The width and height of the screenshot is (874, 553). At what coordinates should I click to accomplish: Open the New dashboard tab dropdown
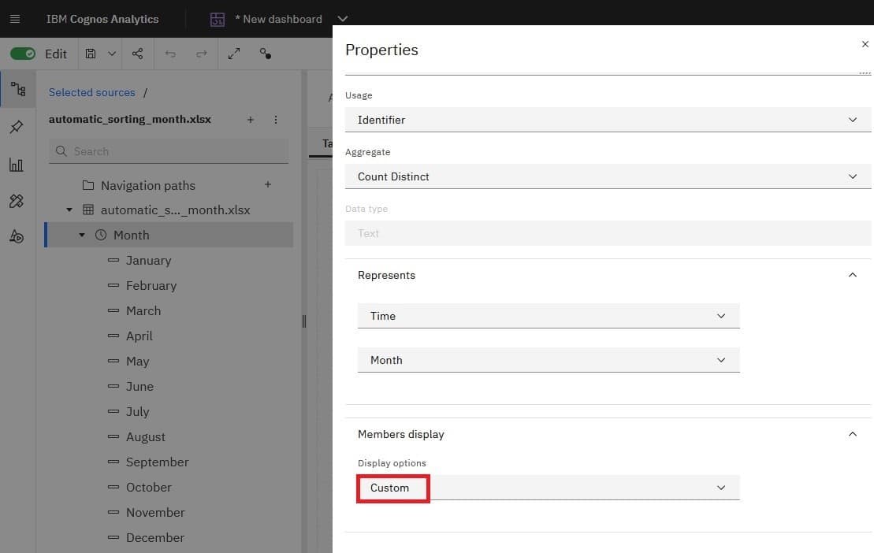pyautogui.click(x=342, y=19)
